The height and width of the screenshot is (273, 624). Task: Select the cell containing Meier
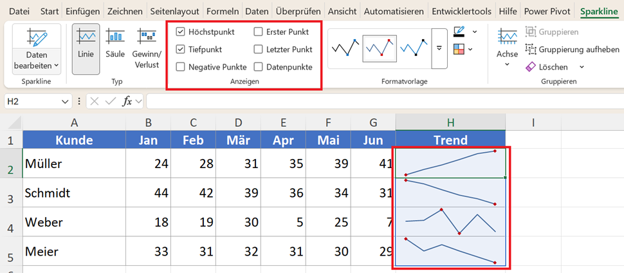click(74, 252)
